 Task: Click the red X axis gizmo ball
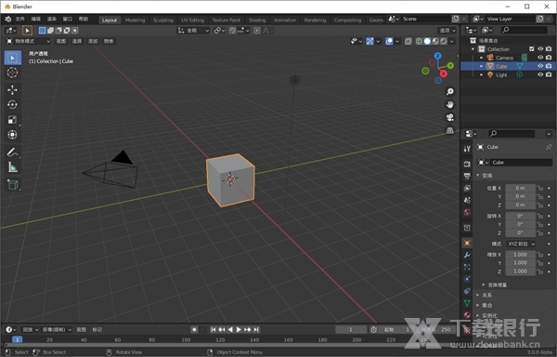444,73
